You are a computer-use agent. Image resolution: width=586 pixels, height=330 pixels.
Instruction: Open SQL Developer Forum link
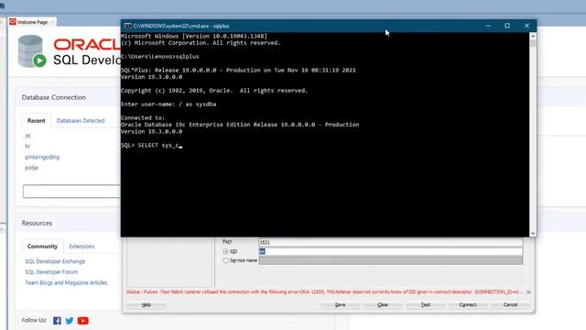(x=51, y=271)
